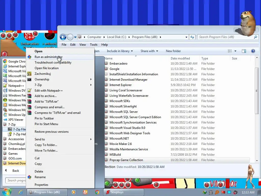Select Cut in context menu

pyautogui.click(x=37, y=158)
